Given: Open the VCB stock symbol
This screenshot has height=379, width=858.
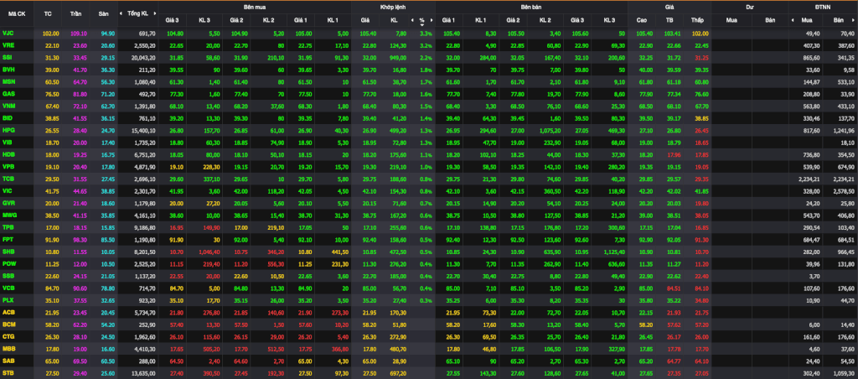Looking at the screenshot, I should (8, 287).
